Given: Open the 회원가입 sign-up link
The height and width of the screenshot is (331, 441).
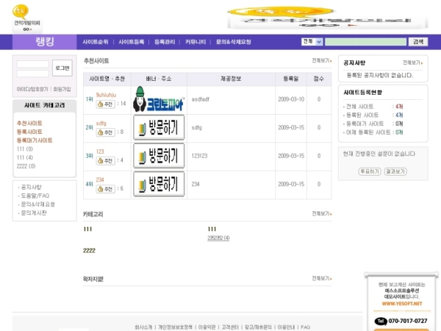Looking at the screenshot, I should (62, 89).
